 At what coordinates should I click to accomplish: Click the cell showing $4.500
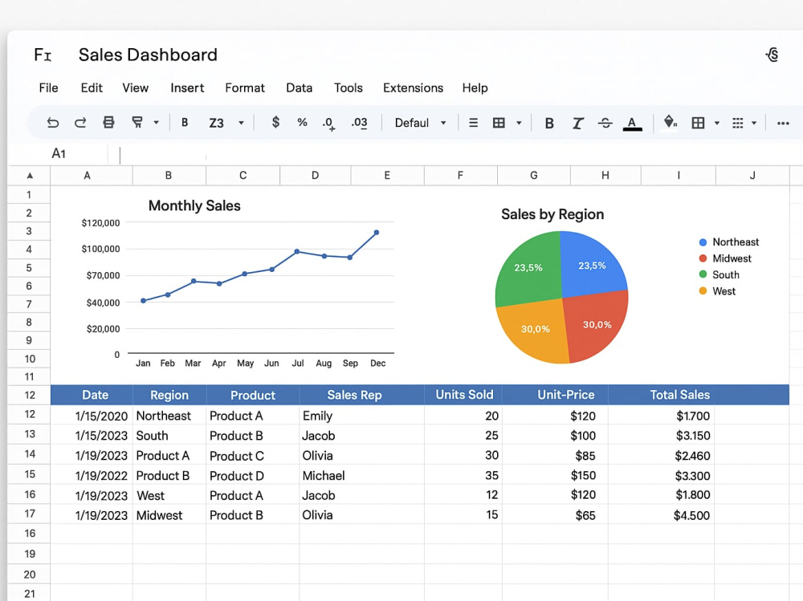pos(661,515)
